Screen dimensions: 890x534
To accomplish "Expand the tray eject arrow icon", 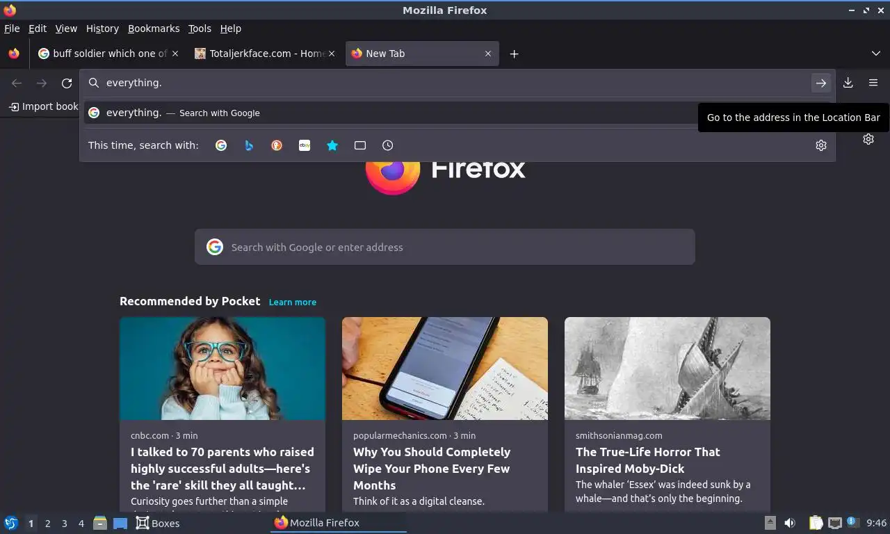I will (770, 523).
